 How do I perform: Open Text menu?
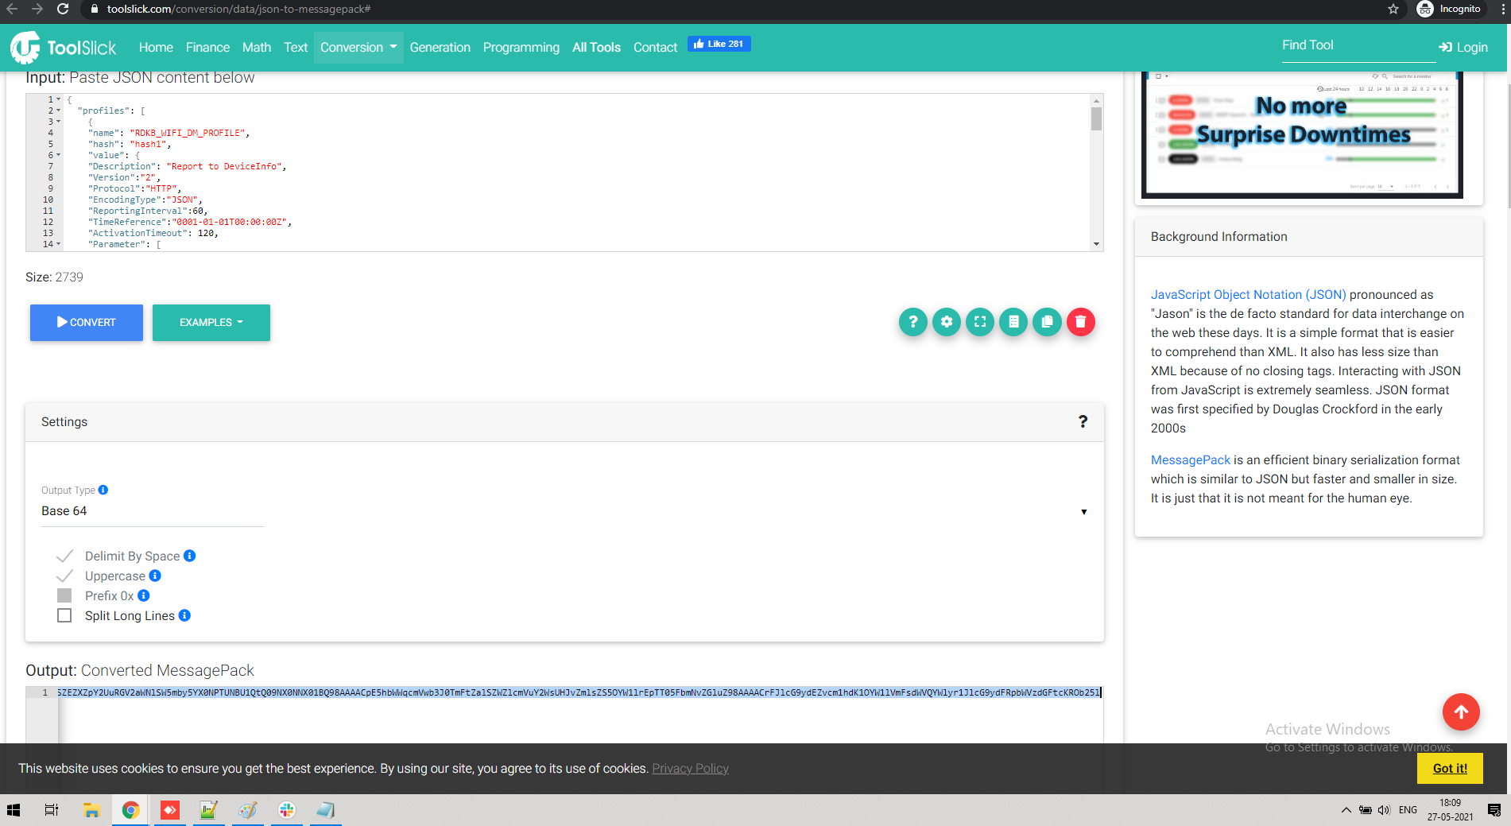click(x=296, y=48)
